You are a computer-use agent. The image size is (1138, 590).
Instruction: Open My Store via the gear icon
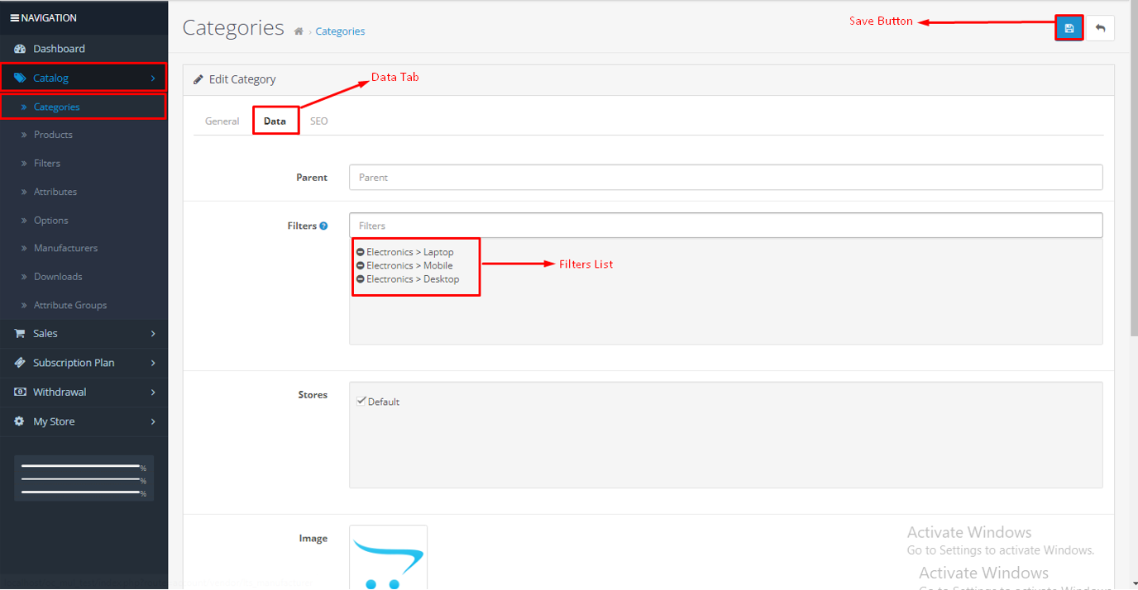pyautogui.click(x=18, y=421)
